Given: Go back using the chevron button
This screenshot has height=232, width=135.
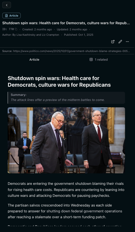Looking at the screenshot, I should 7,5.
